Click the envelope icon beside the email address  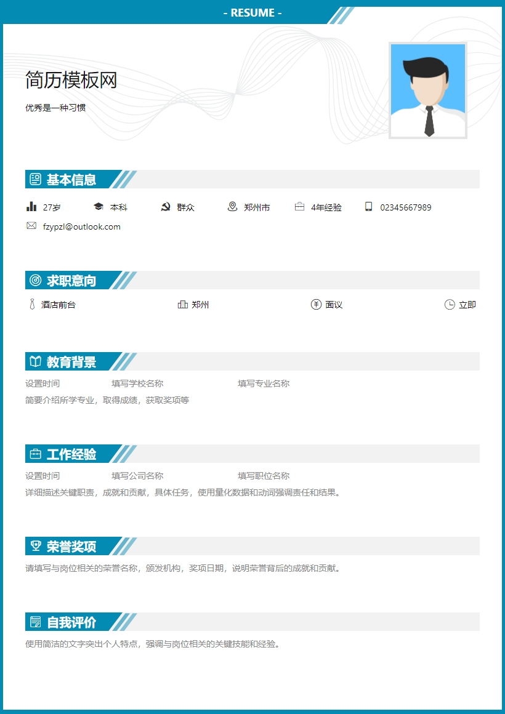(31, 226)
